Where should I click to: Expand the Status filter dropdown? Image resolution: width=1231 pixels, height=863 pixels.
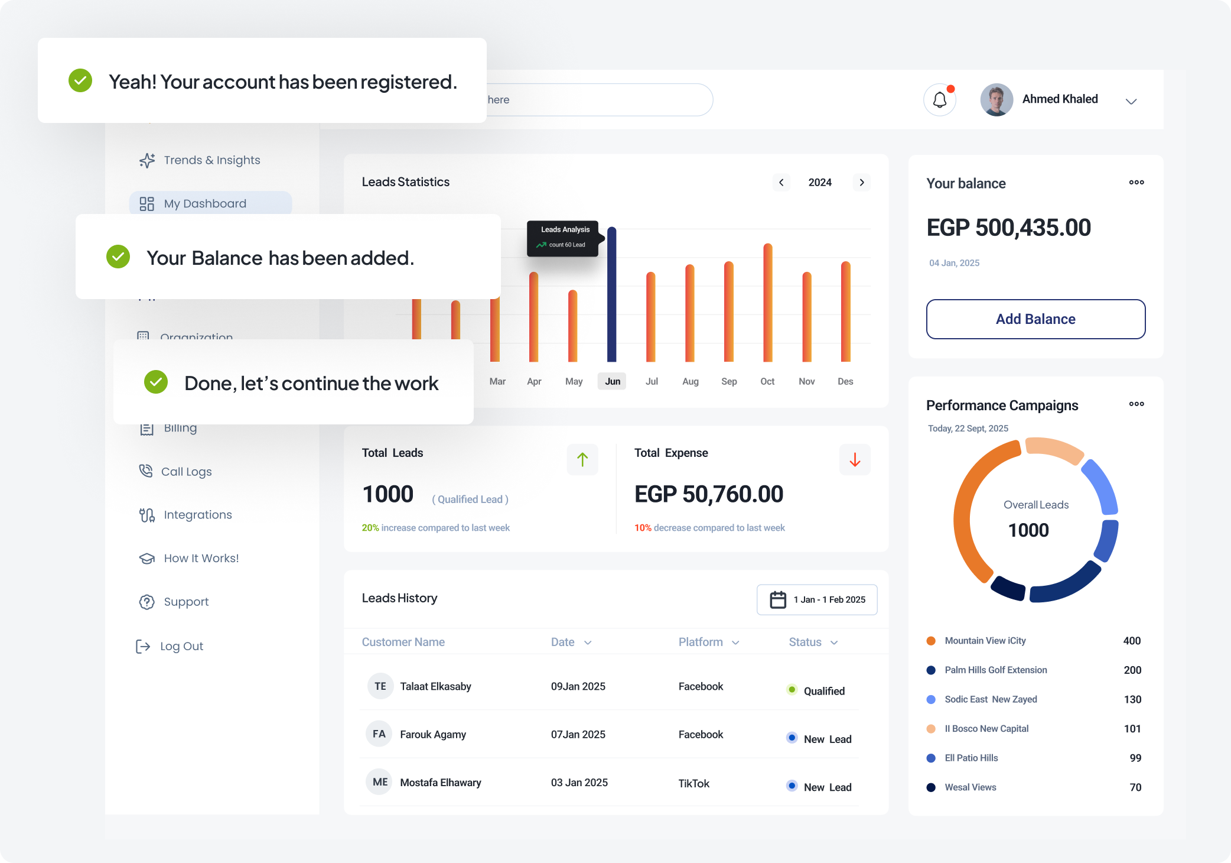tap(834, 642)
